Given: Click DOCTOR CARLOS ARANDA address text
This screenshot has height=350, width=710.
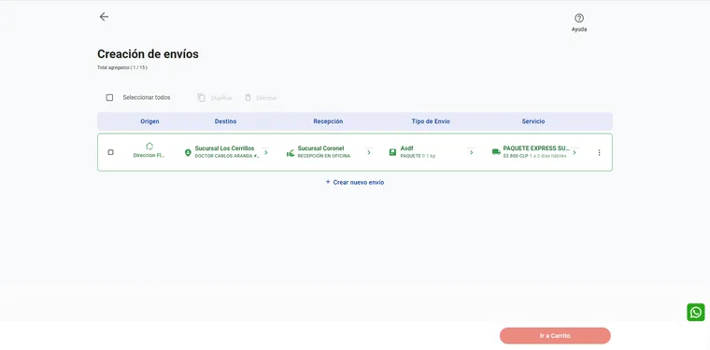Looking at the screenshot, I should click(227, 156).
